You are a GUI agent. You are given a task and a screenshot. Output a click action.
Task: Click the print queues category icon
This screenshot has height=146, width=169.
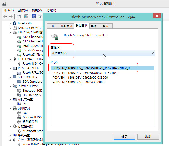point(15,108)
